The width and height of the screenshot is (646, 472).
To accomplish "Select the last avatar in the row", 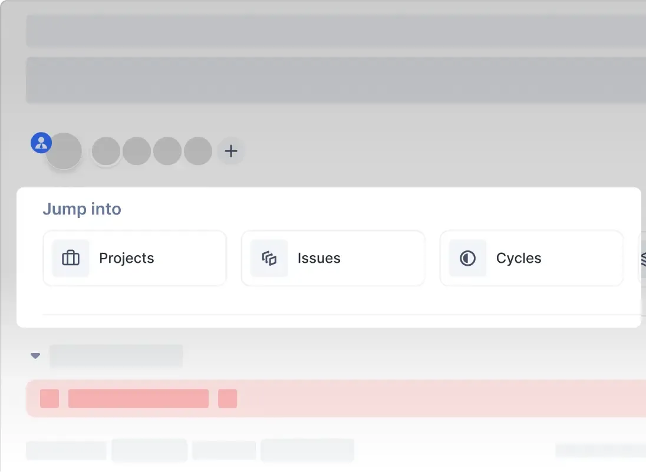I will (x=198, y=151).
